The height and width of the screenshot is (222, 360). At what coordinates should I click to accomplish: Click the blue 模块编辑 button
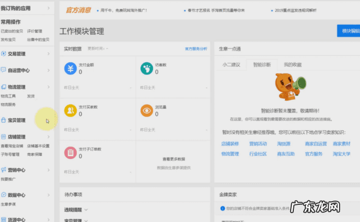[x=349, y=31]
